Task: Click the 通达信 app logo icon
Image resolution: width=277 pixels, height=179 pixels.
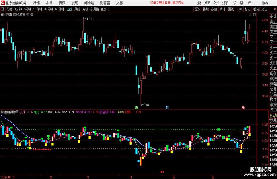Action: click(x=3, y=3)
